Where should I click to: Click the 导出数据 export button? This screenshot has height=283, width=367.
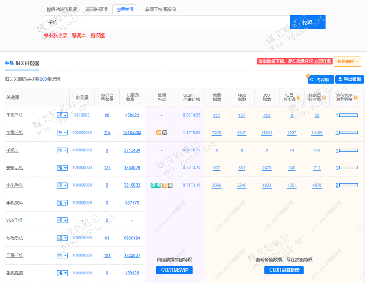(x=350, y=79)
